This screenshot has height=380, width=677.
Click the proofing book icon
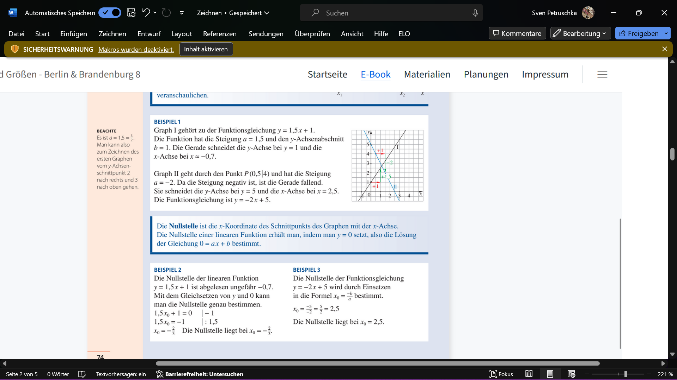tap(82, 374)
